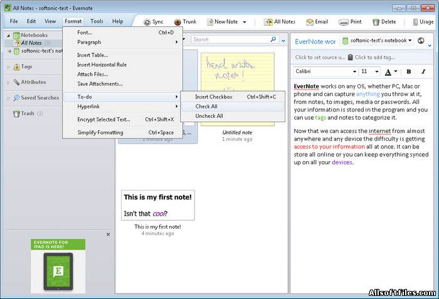The height and width of the screenshot is (299, 439).
Task: Open the softonic-test's notebook dropdown
Action: pos(410,40)
